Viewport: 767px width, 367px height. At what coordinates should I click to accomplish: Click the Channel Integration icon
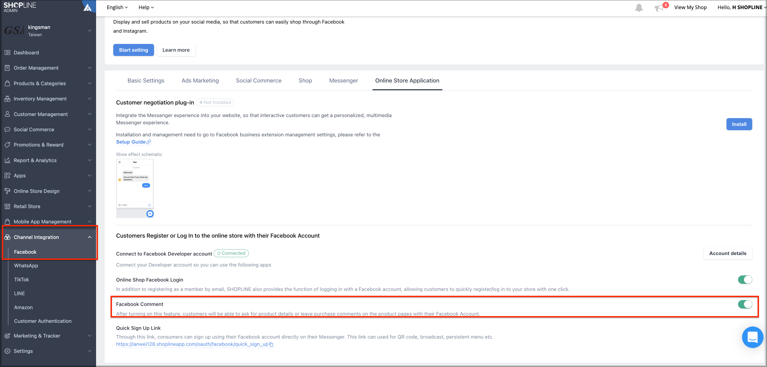8,237
